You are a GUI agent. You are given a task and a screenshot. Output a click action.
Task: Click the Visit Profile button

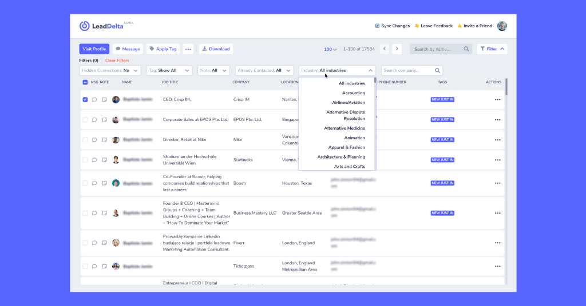point(94,49)
